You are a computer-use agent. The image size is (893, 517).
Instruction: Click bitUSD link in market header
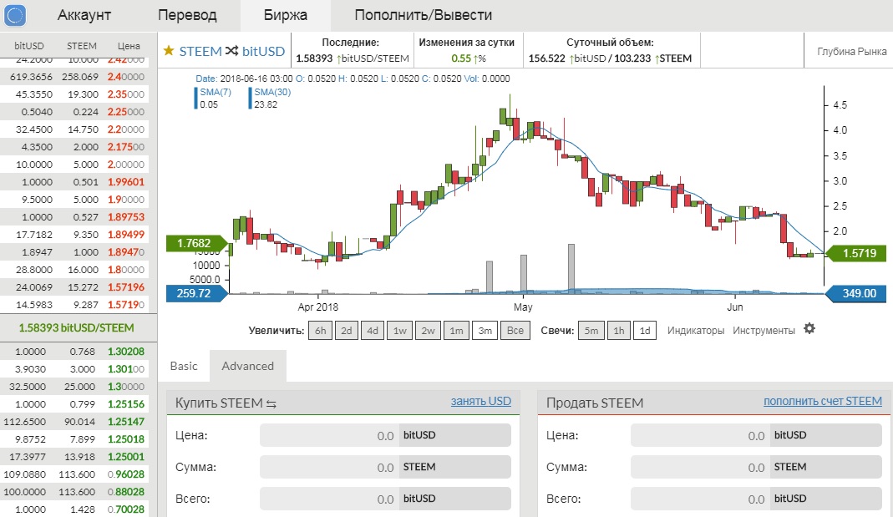coord(263,51)
